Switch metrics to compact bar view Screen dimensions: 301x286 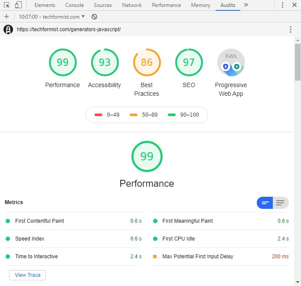(265, 202)
